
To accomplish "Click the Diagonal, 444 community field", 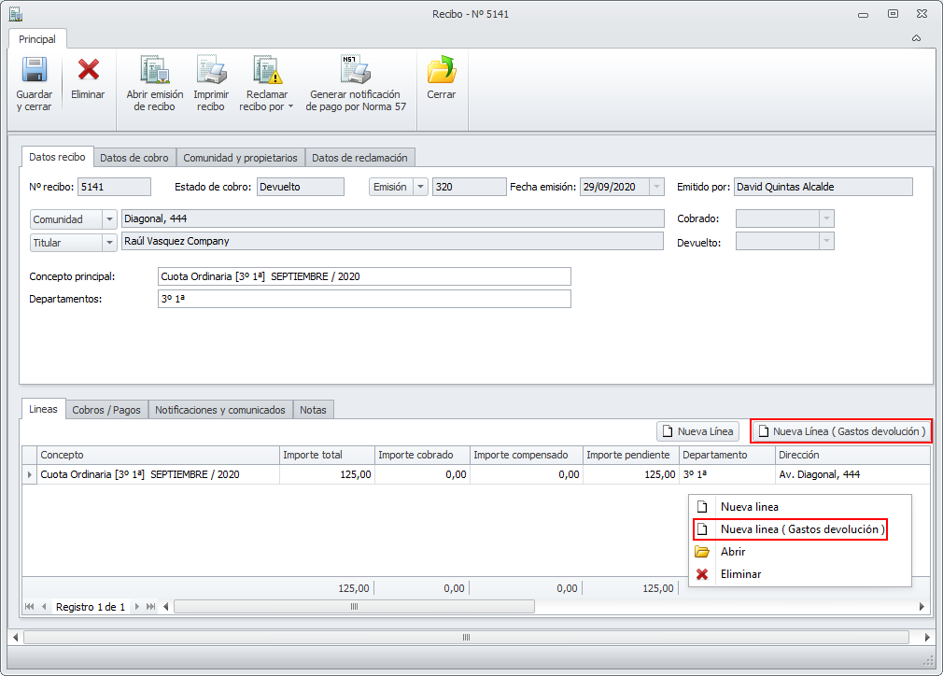I will pos(393,218).
